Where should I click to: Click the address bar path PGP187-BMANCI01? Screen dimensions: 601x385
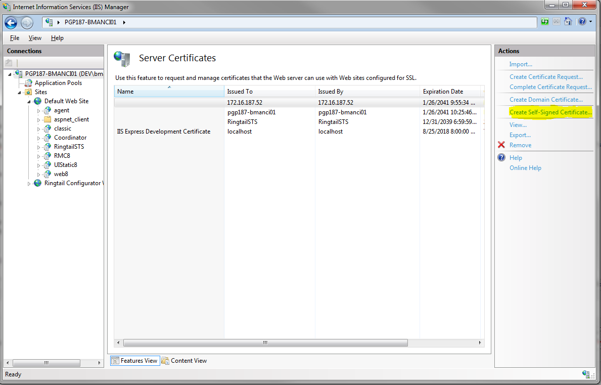click(90, 22)
